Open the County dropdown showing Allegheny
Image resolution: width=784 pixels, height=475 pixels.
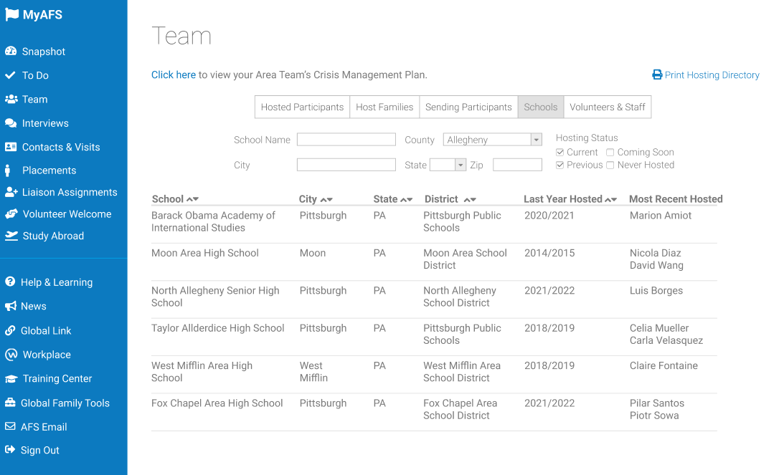pyautogui.click(x=493, y=140)
